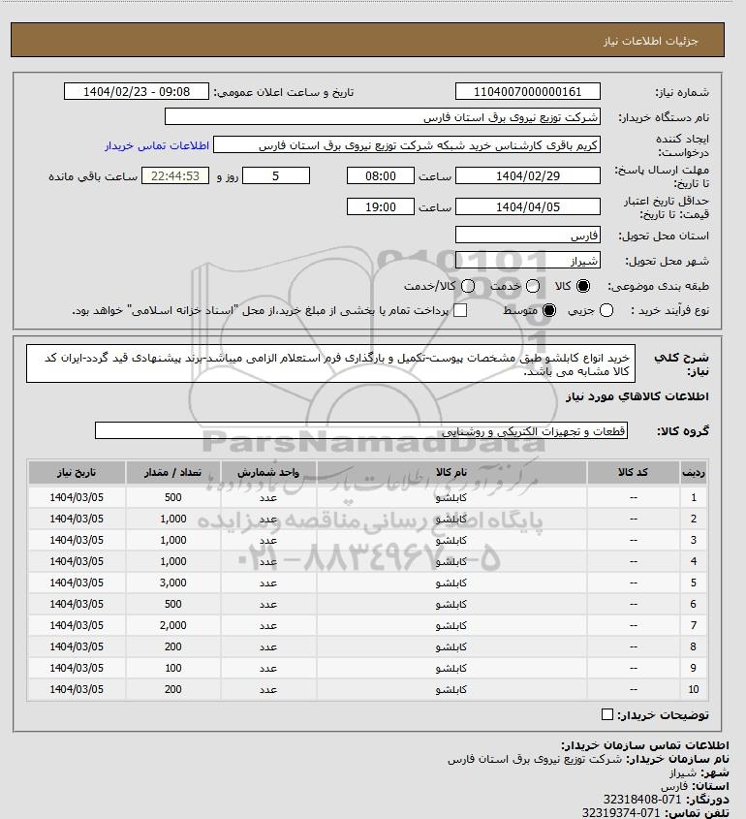Click the unit عدد in row 6
Viewport: 746px width, 819px height.
point(268,605)
